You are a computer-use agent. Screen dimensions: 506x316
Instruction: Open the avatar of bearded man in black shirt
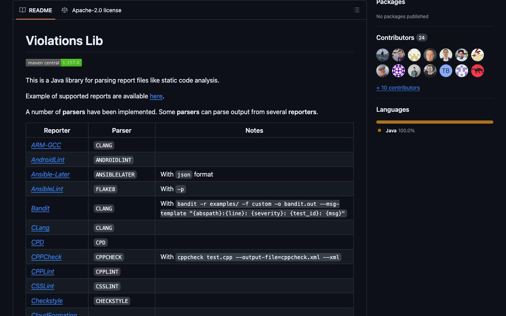[430, 71]
